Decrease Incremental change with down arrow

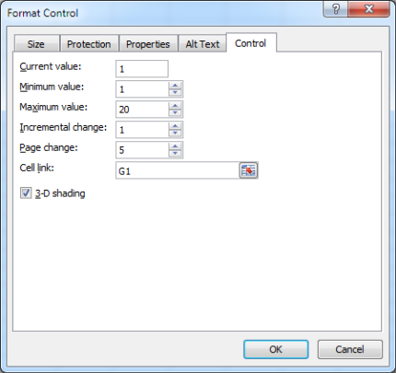coord(175,133)
